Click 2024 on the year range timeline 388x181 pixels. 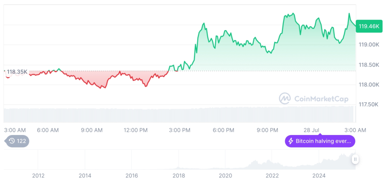(319, 175)
